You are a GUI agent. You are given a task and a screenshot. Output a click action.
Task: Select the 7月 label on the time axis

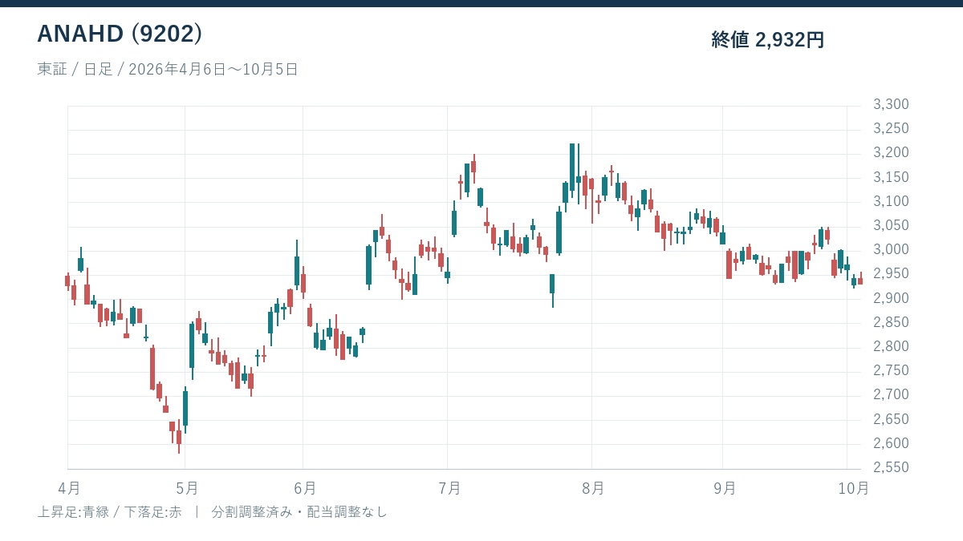pos(449,487)
